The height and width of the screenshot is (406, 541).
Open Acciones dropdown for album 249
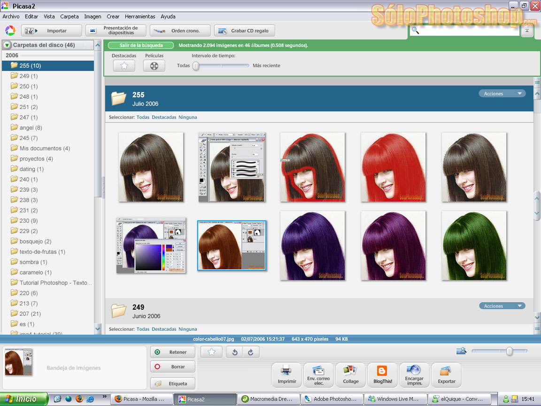click(502, 306)
